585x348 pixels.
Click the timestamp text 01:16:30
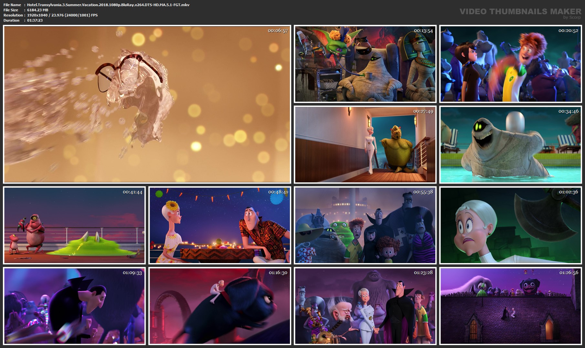tap(278, 273)
